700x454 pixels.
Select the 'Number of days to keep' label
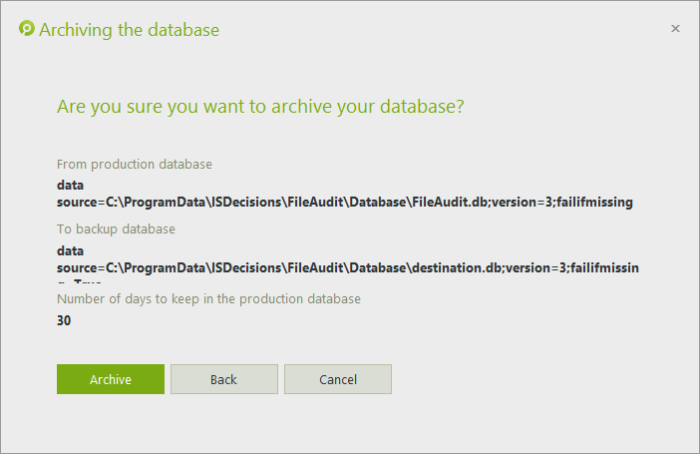coord(208,298)
